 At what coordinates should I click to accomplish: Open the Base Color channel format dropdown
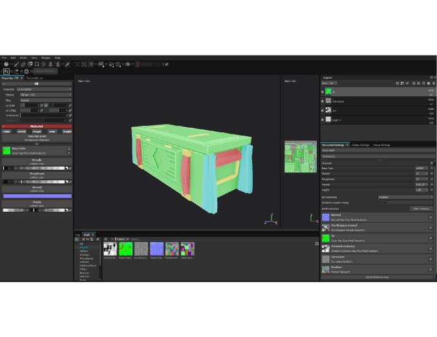tap(420, 168)
